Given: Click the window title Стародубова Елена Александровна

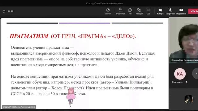Looking at the screenshot, I should 105,3.
